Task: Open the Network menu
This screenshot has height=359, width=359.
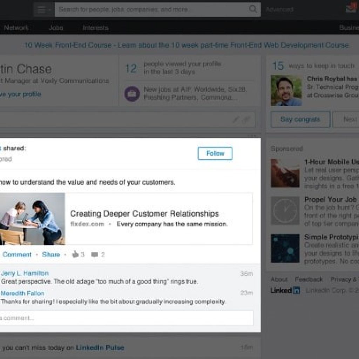Action: (16, 28)
